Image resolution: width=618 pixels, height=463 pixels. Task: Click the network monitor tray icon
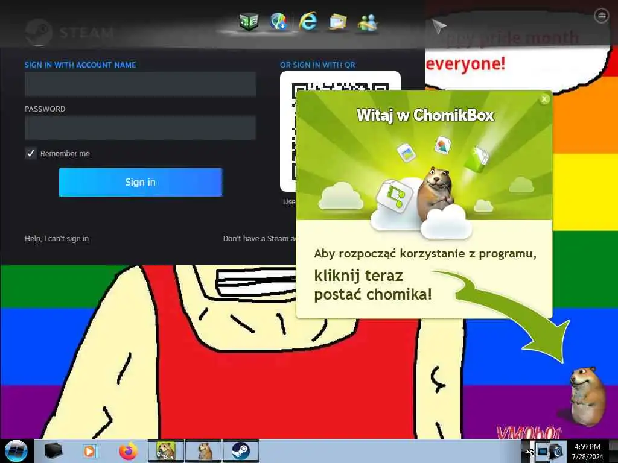click(x=543, y=452)
